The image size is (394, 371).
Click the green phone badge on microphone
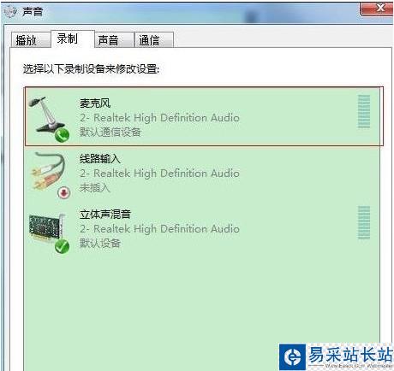(62, 135)
